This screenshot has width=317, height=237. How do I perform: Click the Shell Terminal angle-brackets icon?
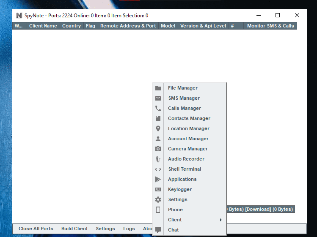(x=158, y=169)
